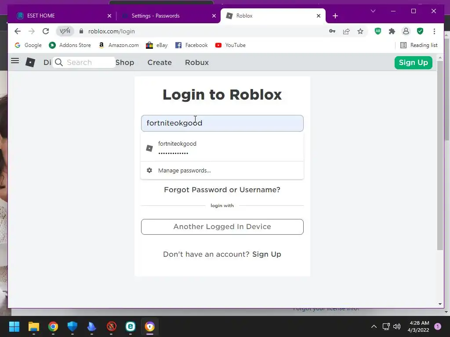This screenshot has height=337, width=450.
Task: Open the Extensions puzzle piece menu
Action: coord(392,31)
